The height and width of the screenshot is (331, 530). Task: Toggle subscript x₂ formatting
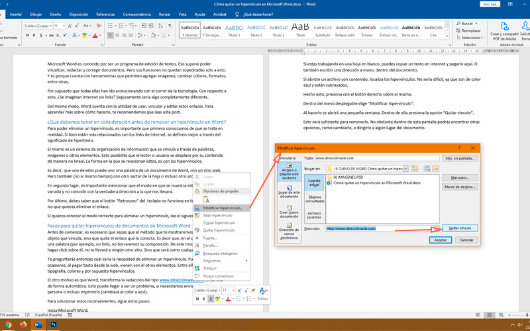pyautogui.click(x=58, y=35)
